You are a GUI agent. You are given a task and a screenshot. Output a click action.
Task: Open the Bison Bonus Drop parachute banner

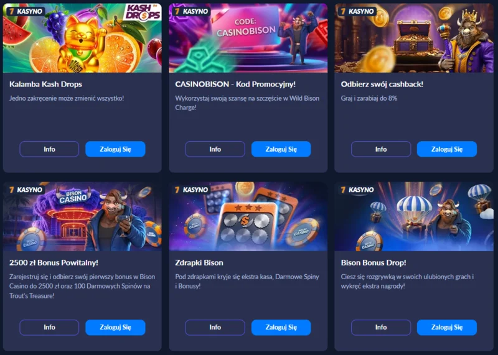pyautogui.click(x=414, y=216)
